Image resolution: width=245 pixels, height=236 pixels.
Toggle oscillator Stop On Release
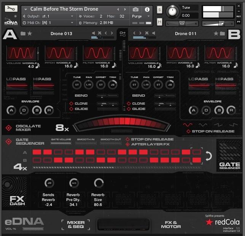click(188, 131)
